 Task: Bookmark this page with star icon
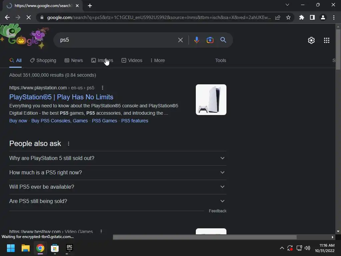coord(288,17)
